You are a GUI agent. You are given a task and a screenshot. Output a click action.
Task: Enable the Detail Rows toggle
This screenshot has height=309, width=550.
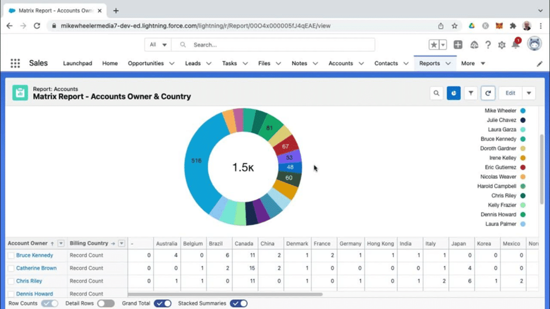click(106, 303)
